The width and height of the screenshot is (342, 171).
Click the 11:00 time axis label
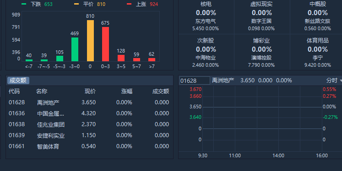point(235,155)
